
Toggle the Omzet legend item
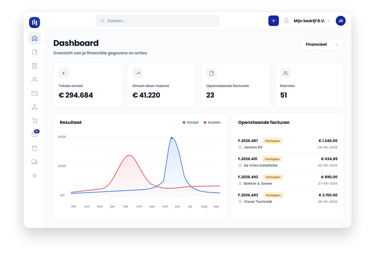click(191, 122)
